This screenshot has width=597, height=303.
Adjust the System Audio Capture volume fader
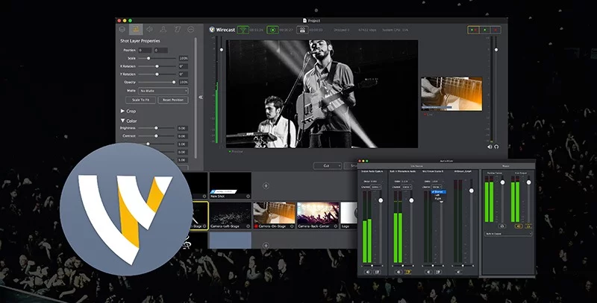click(381, 200)
